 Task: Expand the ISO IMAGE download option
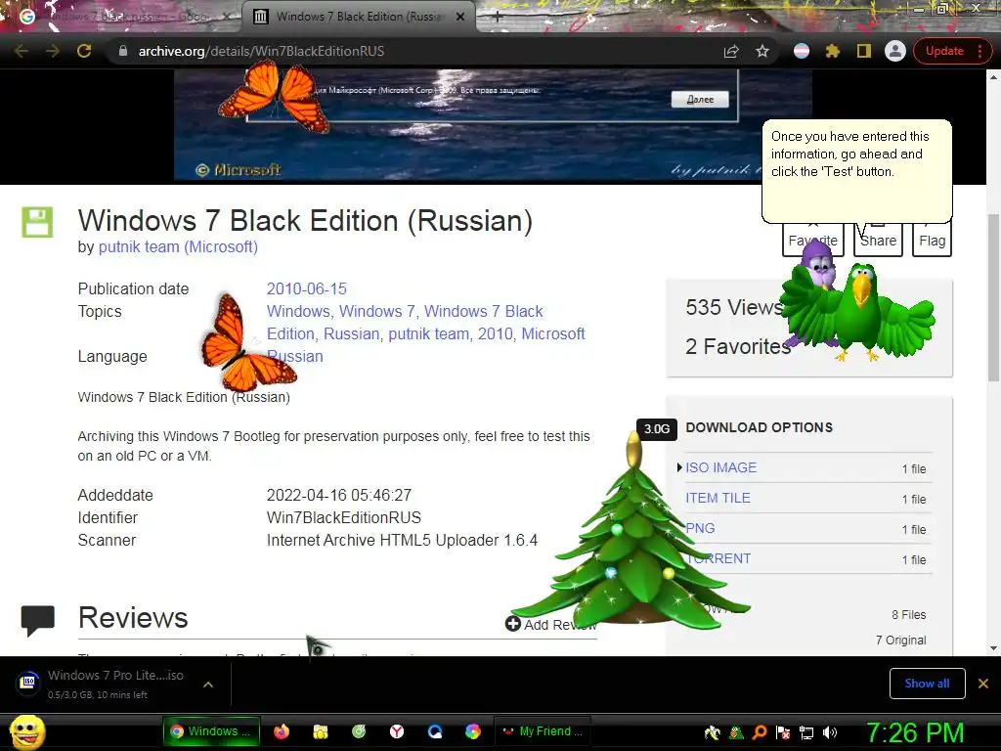point(720,467)
